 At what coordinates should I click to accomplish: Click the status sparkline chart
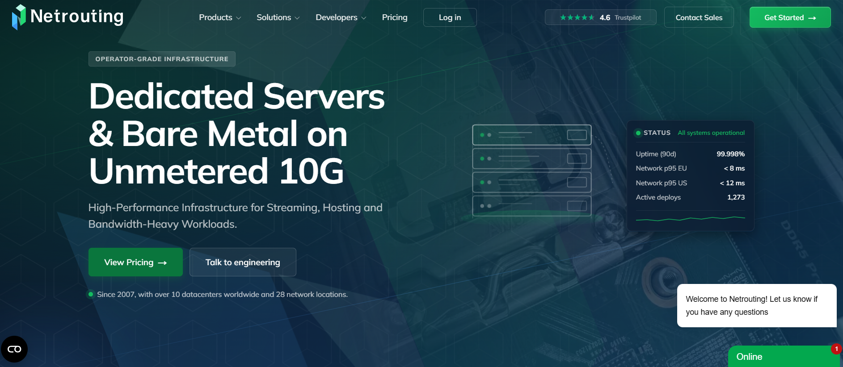click(x=690, y=218)
